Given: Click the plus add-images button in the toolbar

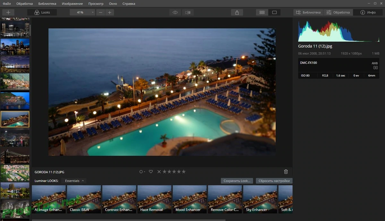Looking at the screenshot, I should pos(8,12).
